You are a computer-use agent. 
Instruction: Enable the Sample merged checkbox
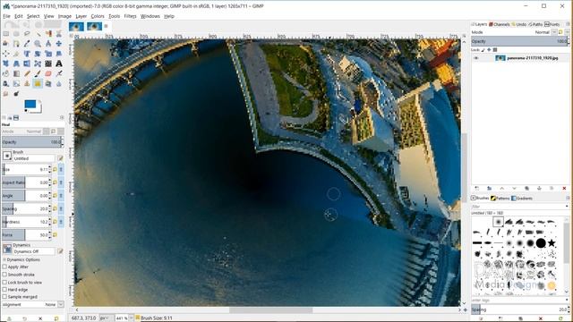coord(4,297)
